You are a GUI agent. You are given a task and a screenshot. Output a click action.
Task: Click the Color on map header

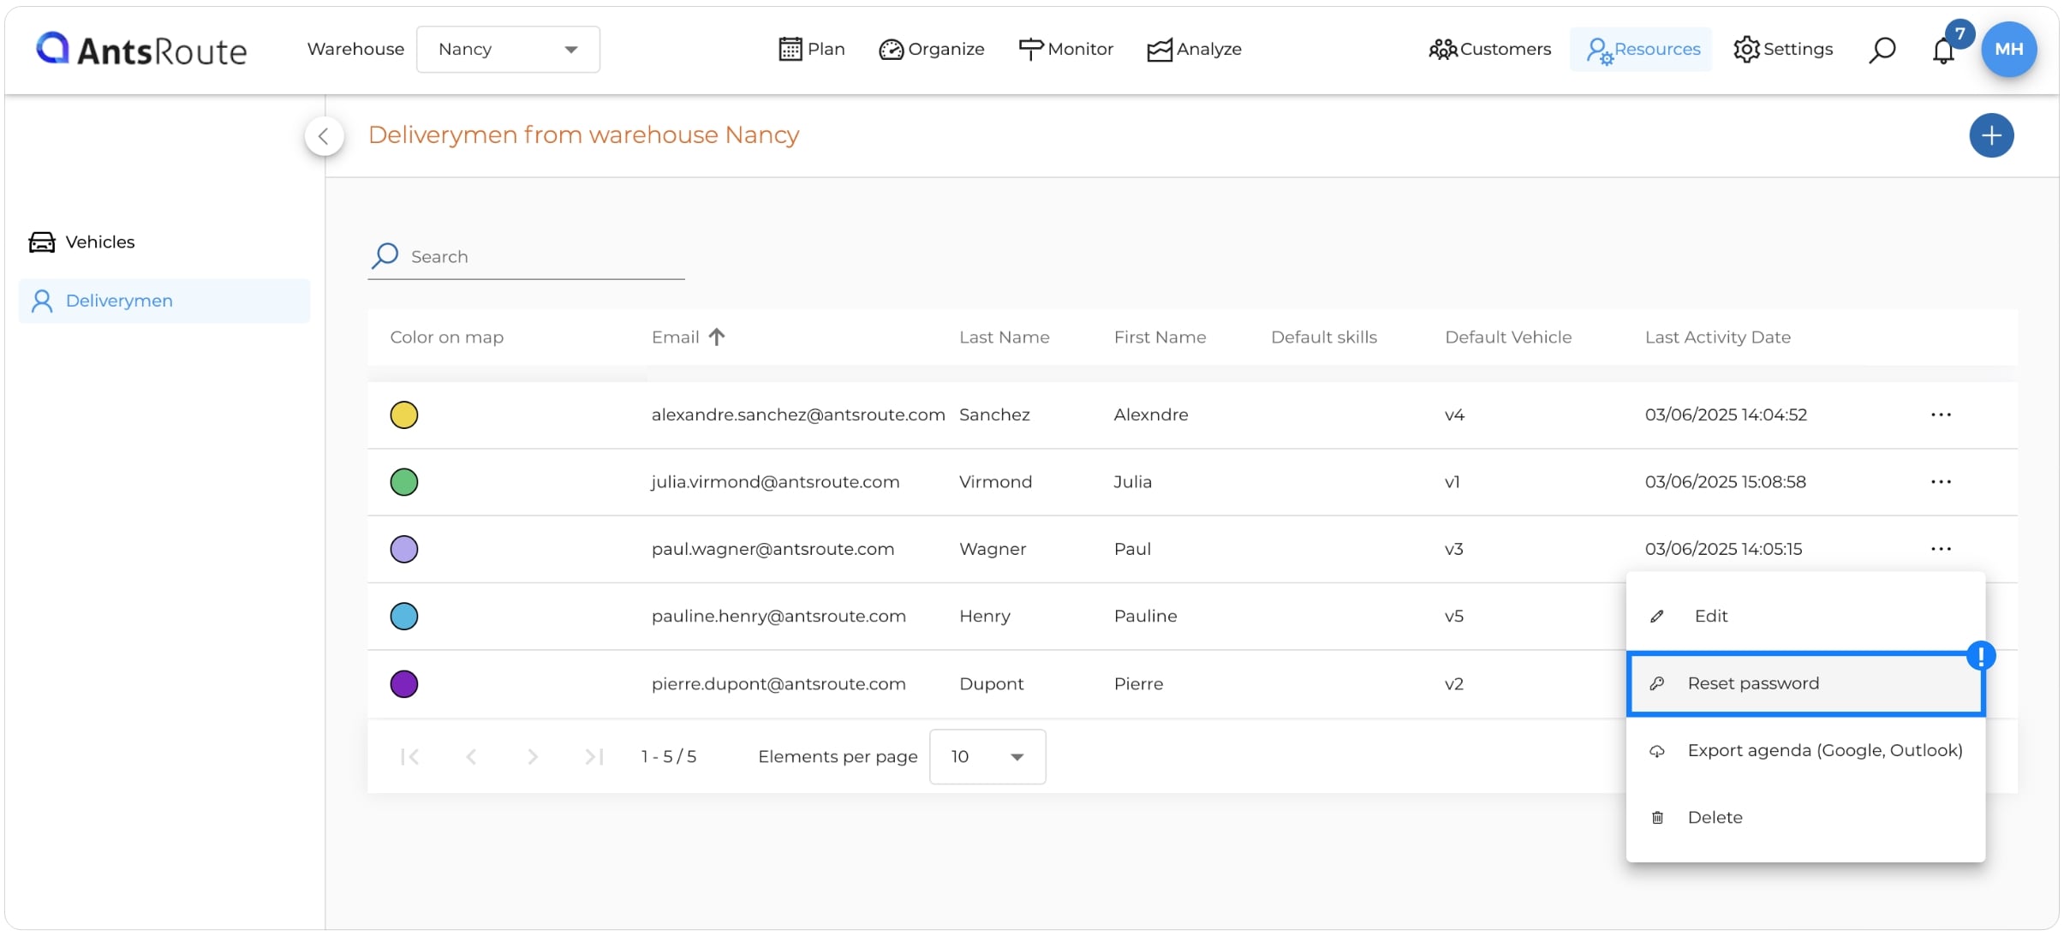coord(446,337)
